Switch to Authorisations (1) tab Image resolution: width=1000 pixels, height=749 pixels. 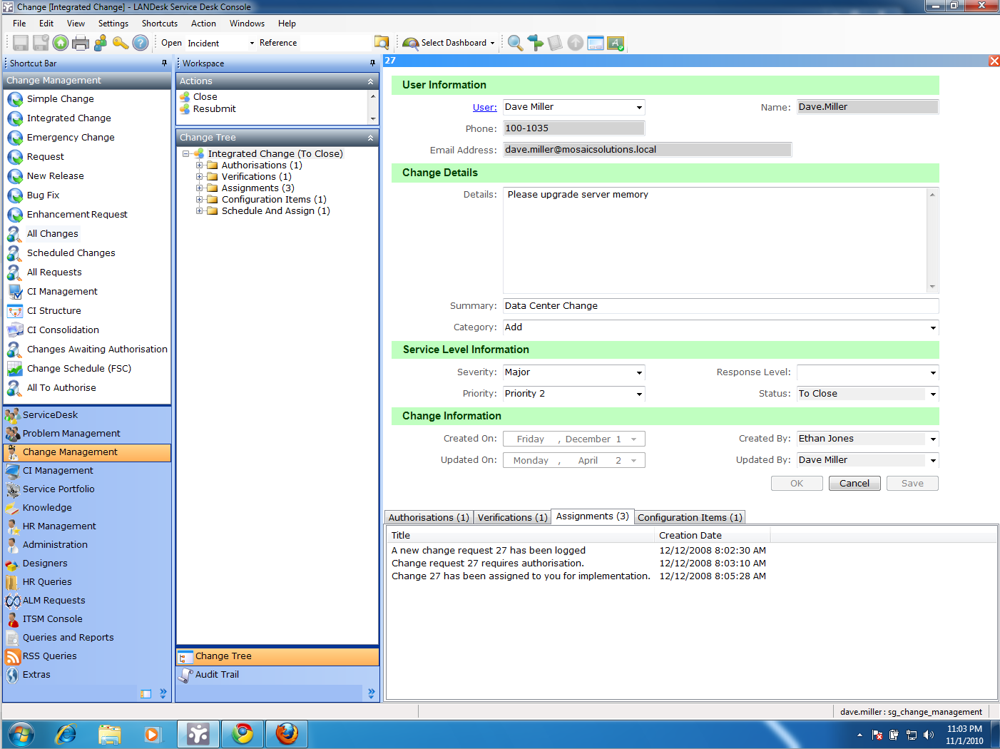point(429,518)
